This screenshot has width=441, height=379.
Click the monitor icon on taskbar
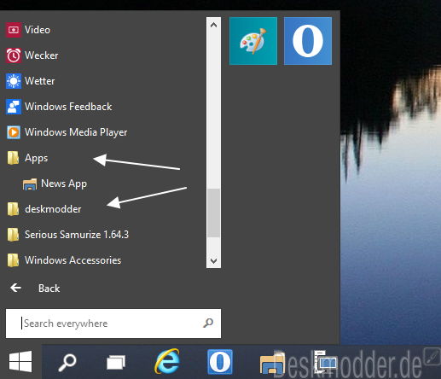326,362
